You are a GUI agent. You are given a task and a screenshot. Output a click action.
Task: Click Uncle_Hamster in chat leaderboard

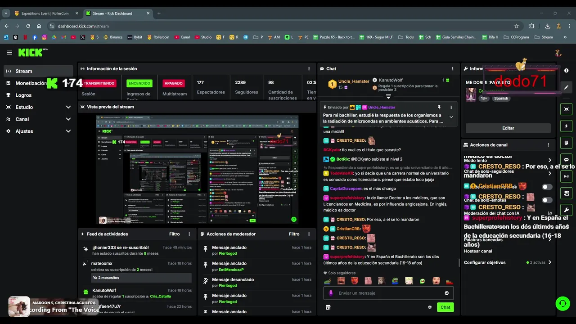pyautogui.click(x=354, y=81)
